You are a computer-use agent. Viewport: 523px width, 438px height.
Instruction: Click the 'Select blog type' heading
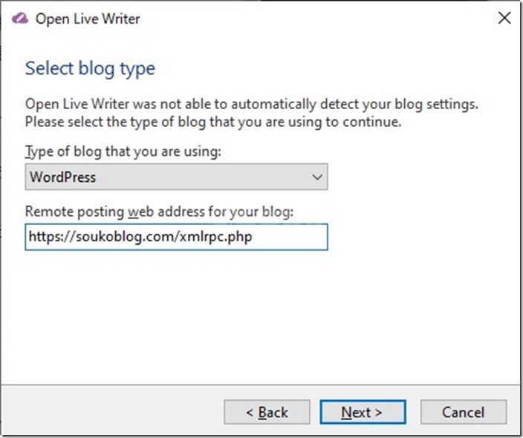[90, 68]
